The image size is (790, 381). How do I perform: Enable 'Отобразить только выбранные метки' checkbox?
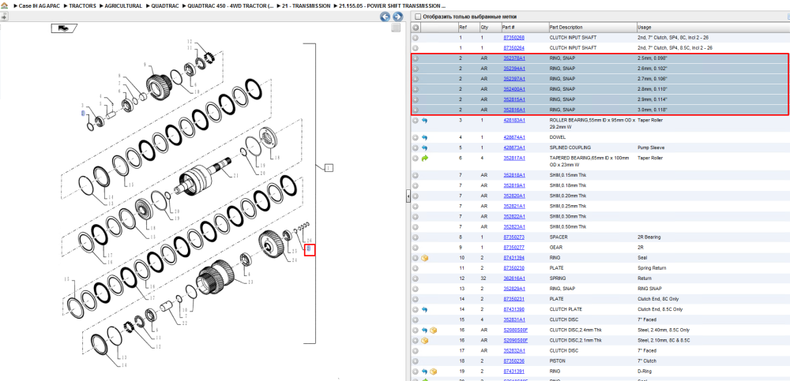pos(417,17)
